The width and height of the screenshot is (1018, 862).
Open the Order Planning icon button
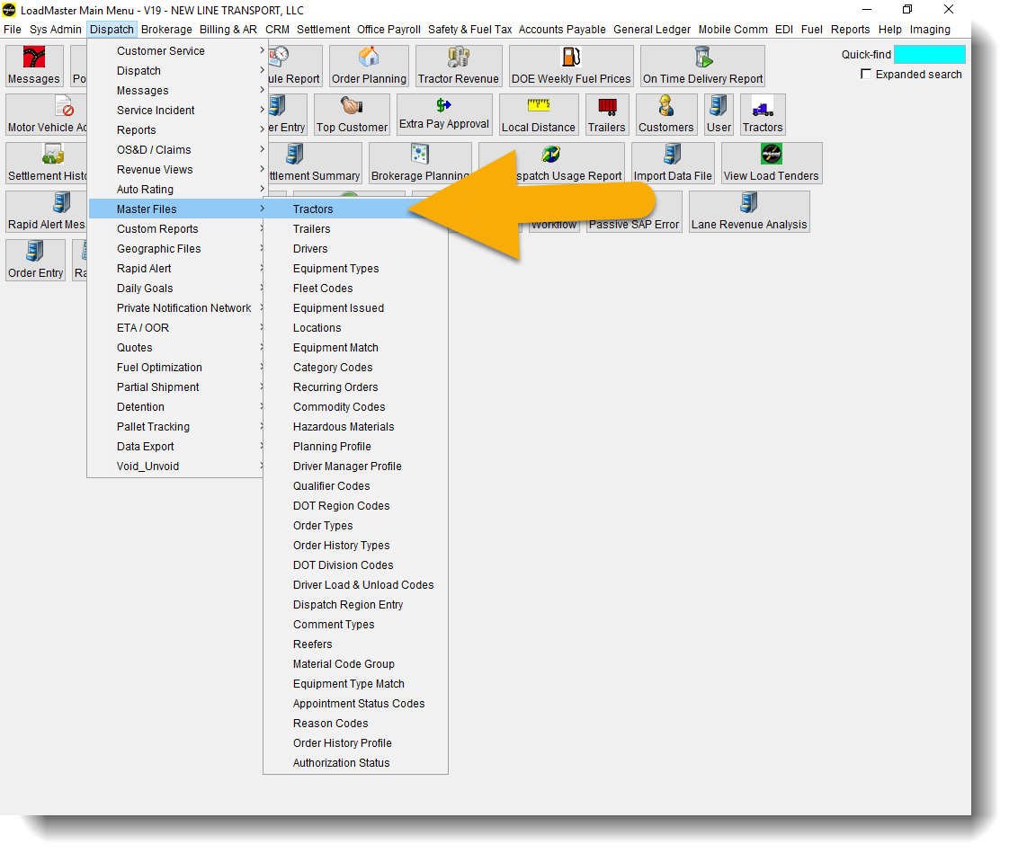369,67
